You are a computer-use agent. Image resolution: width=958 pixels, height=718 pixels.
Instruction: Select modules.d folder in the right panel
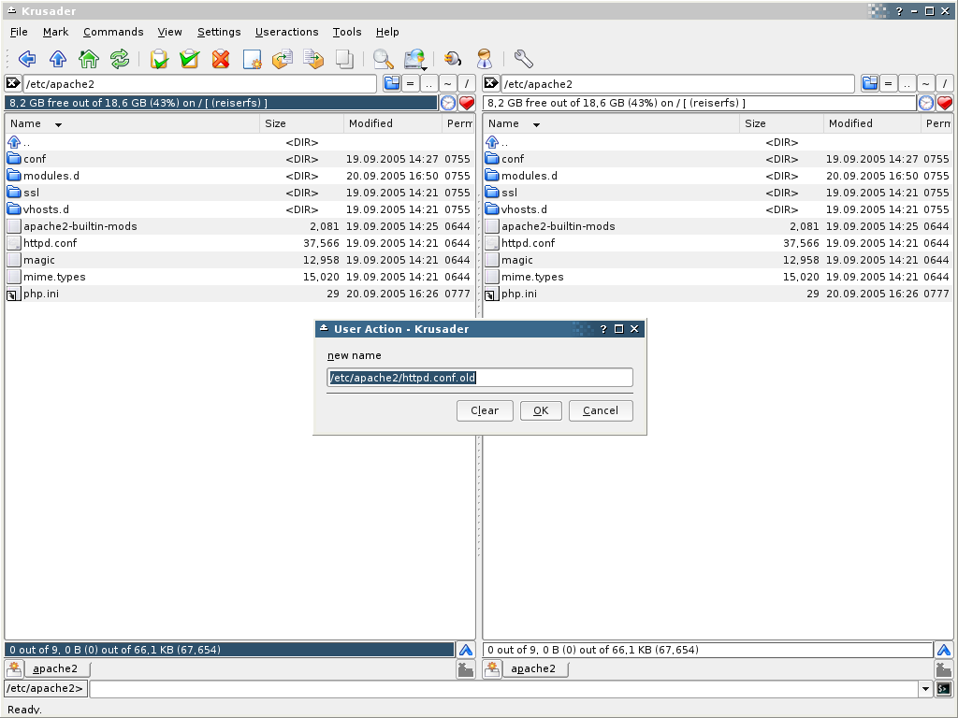[x=718, y=176]
